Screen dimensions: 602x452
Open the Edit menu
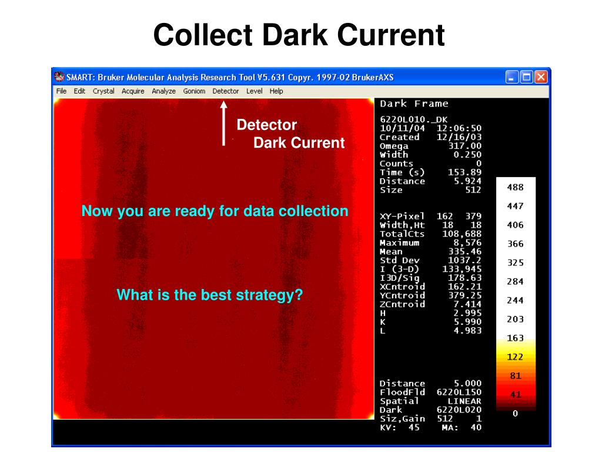79,91
